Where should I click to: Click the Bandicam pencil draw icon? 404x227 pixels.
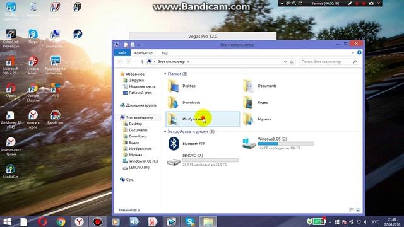coord(350,3)
